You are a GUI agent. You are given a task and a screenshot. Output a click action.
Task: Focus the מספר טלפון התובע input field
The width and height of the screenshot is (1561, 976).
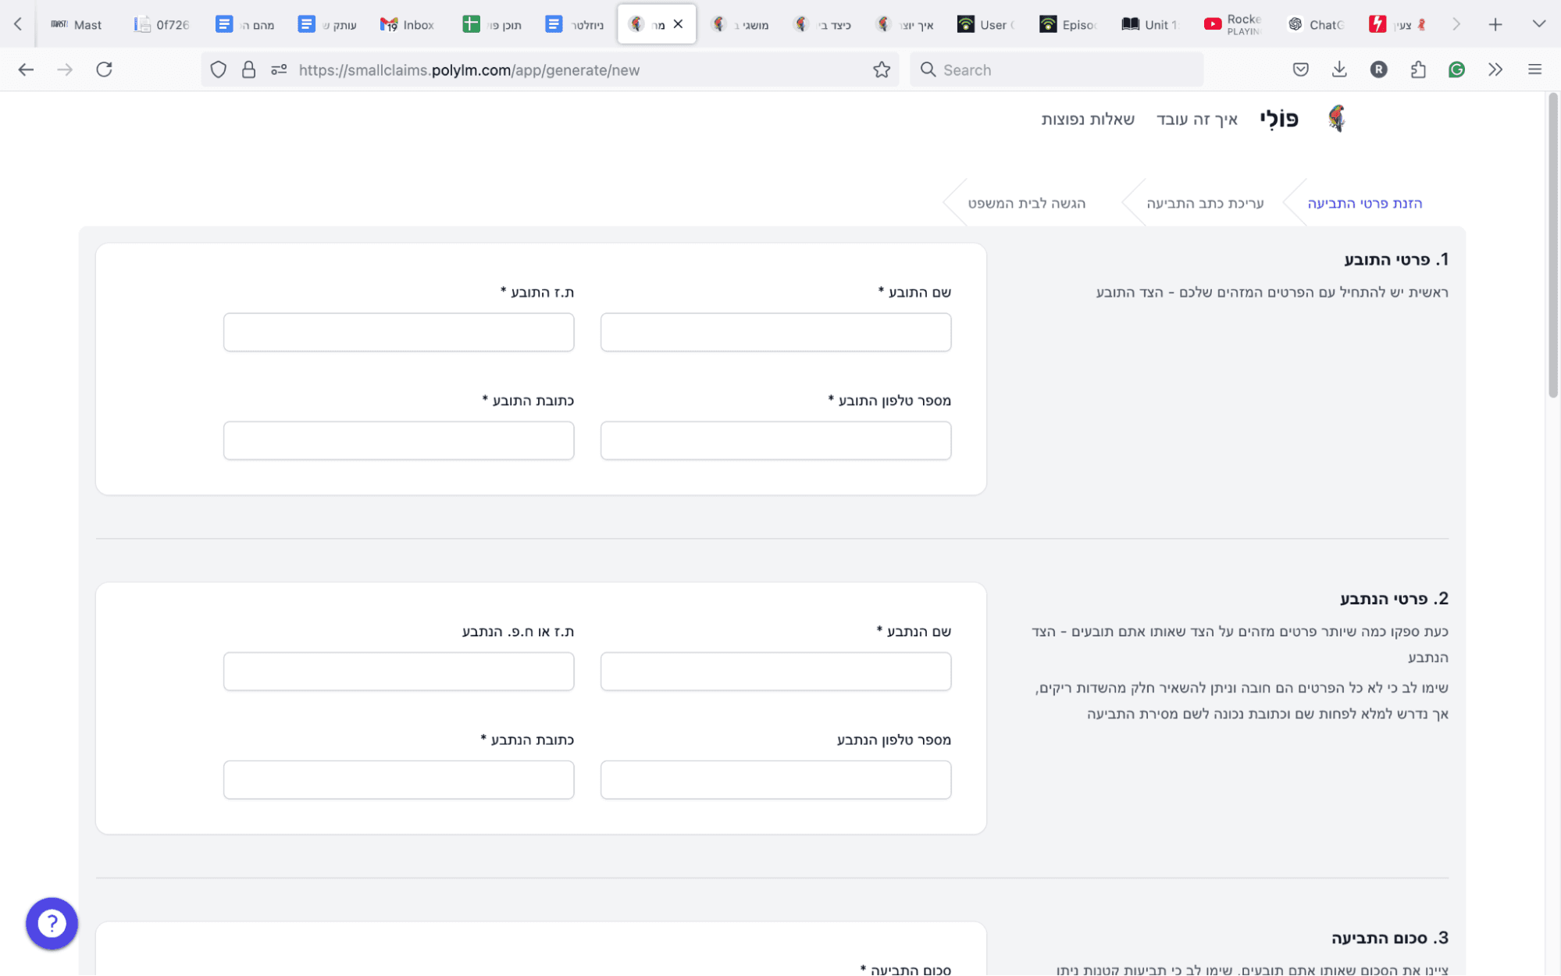coord(775,440)
